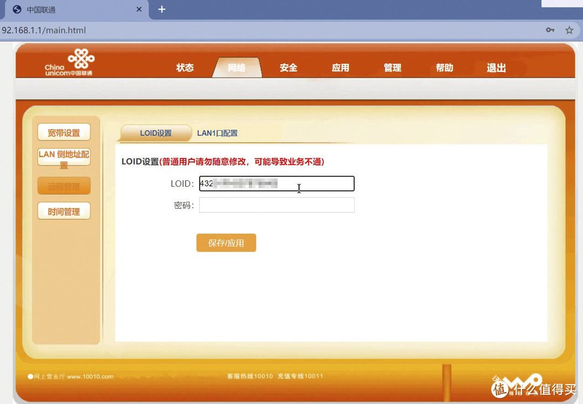Open LAN 侧地址配置 in the sidebar
This screenshot has height=404, width=583.
(64, 158)
